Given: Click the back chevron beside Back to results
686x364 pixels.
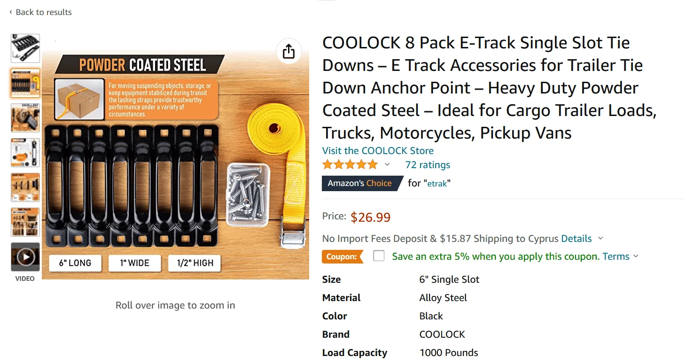Looking at the screenshot, I should (x=11, y=12).
